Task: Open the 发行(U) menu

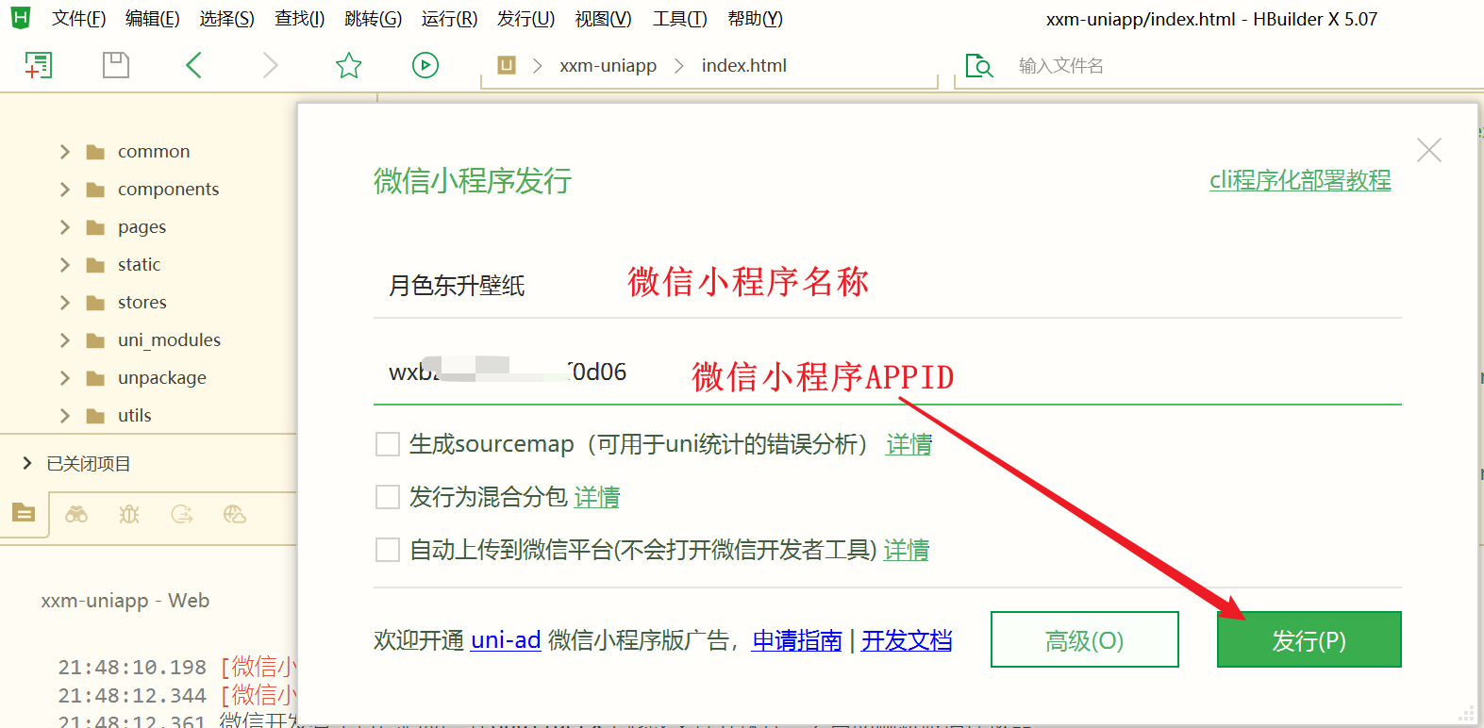Action: point(526,19)
